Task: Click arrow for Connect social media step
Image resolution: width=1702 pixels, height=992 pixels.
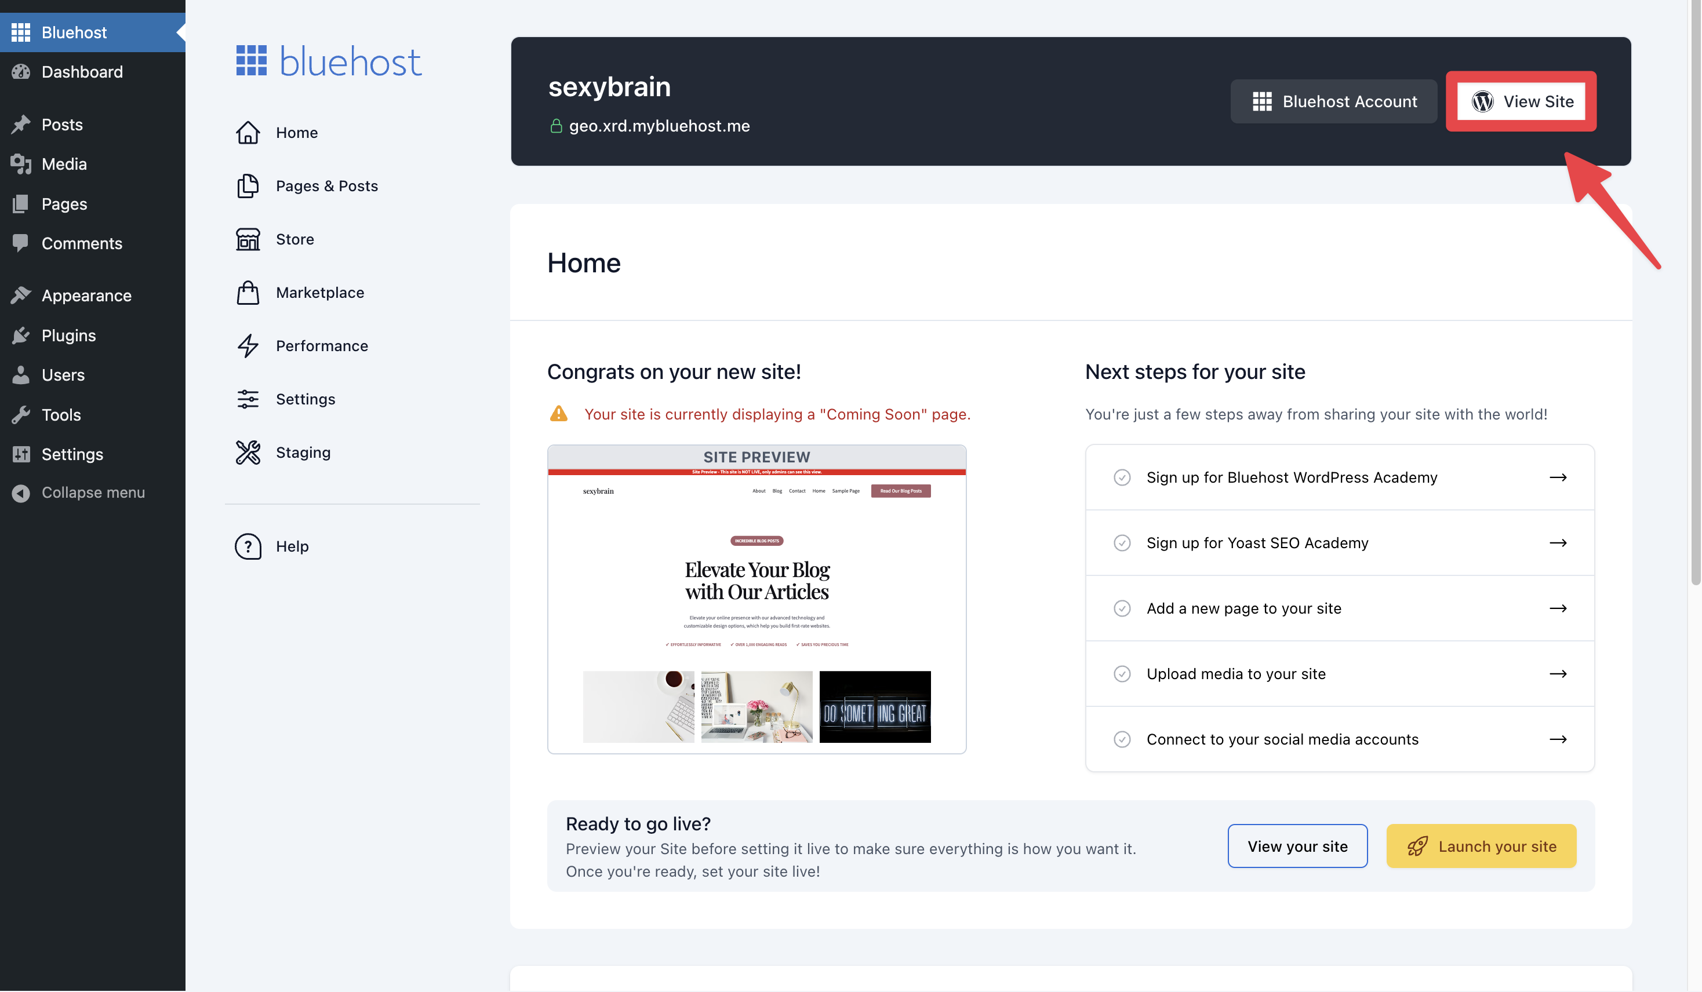Action: pos(1558,739)
